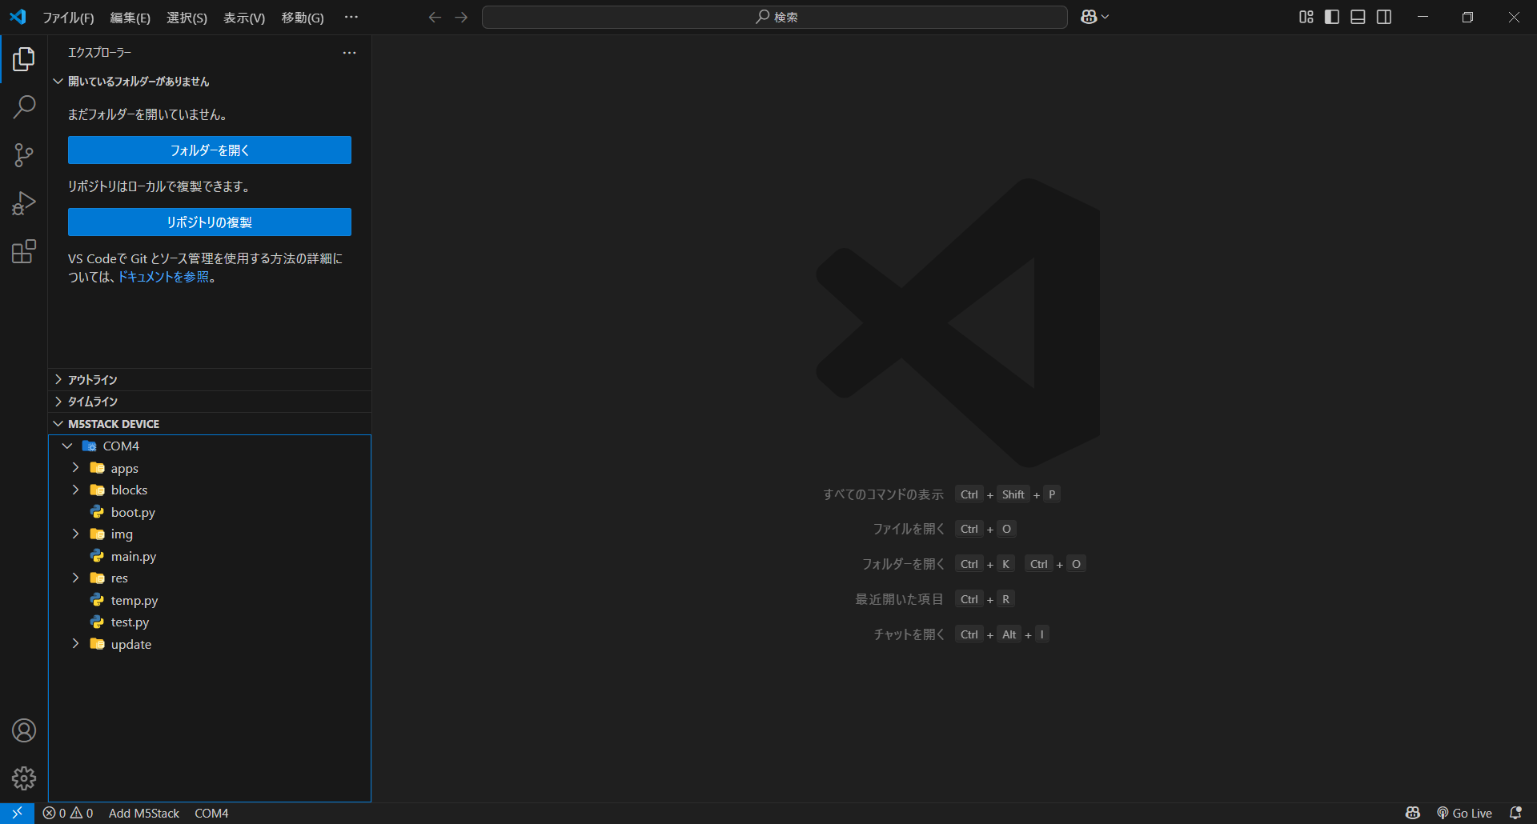Viewport: 1537px width, 824px height.
Task: Select the Source Control icon
Action: click(x=24, y=154)
